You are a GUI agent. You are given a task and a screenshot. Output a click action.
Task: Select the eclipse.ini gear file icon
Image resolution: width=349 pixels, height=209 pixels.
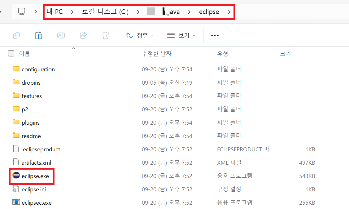15,189
